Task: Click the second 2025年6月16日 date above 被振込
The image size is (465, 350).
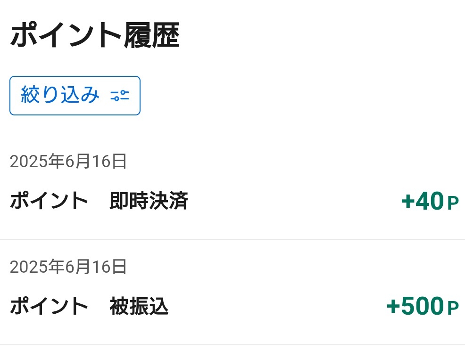Action: coord(68,267)
